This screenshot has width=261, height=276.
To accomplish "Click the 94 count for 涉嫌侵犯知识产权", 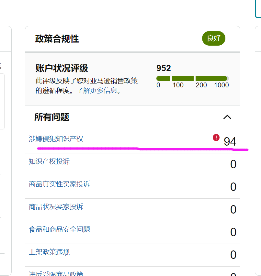I will click(230, 141).
